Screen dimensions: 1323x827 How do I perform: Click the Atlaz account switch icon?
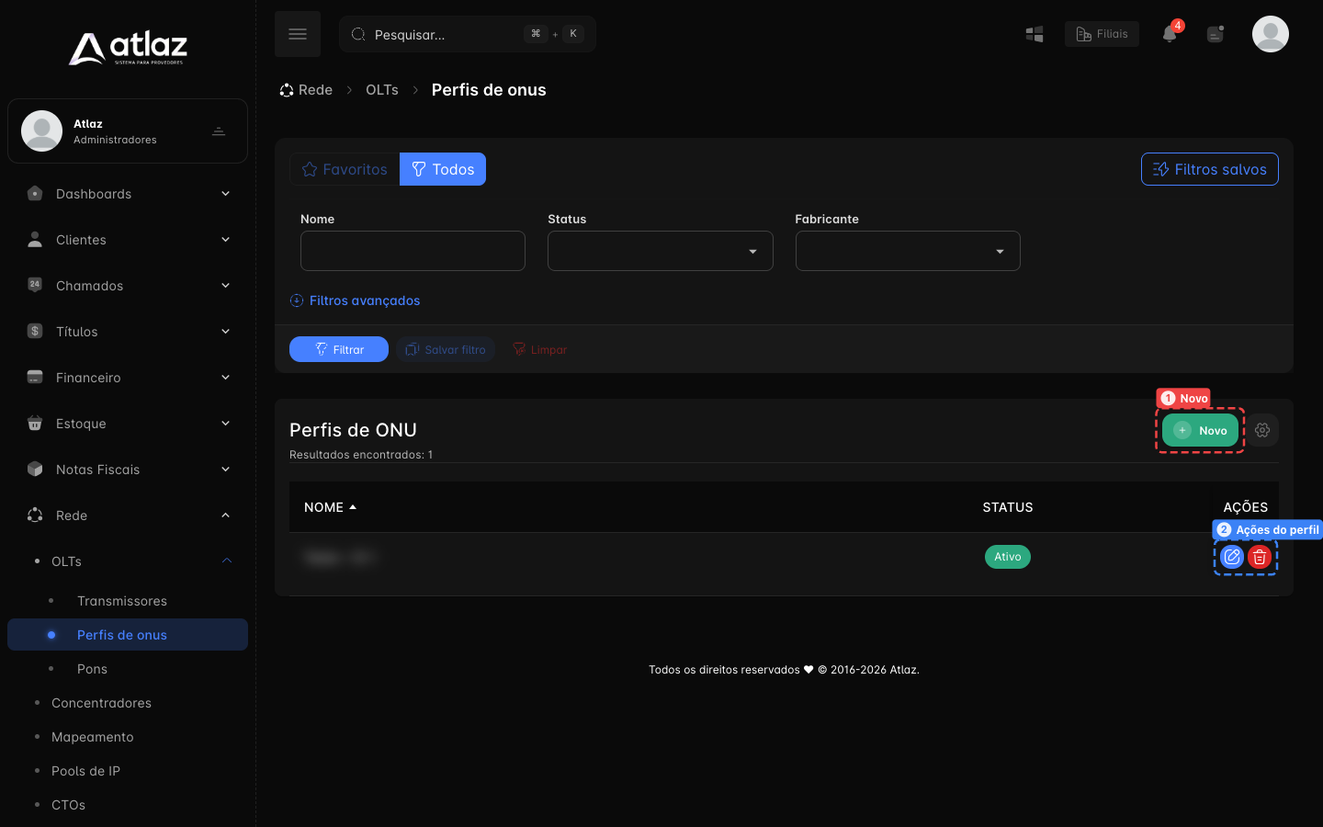click(219, 131)
